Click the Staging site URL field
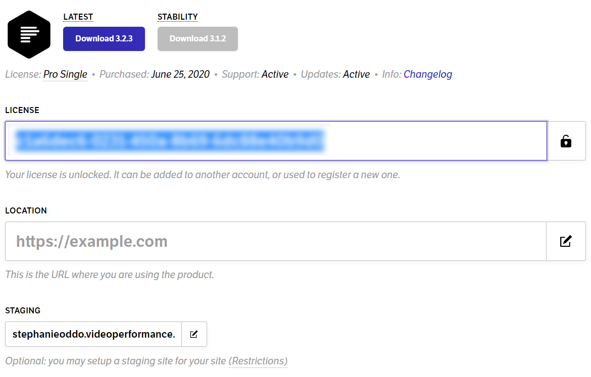Screen dimensions: 591x377 [93, 334]
